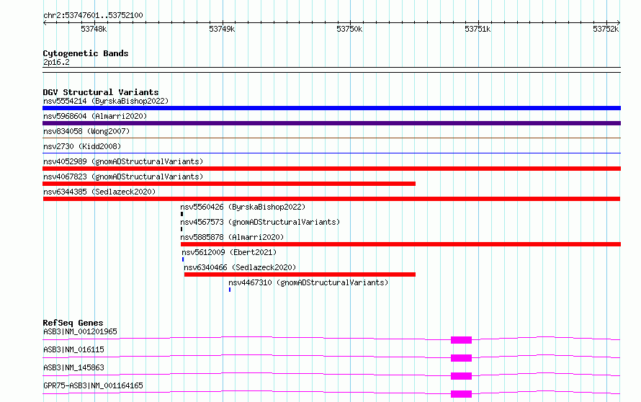
Task: Open nsv2730 (Kidd2008) variant
Action: pyautogui.click(x=82, y=146)
